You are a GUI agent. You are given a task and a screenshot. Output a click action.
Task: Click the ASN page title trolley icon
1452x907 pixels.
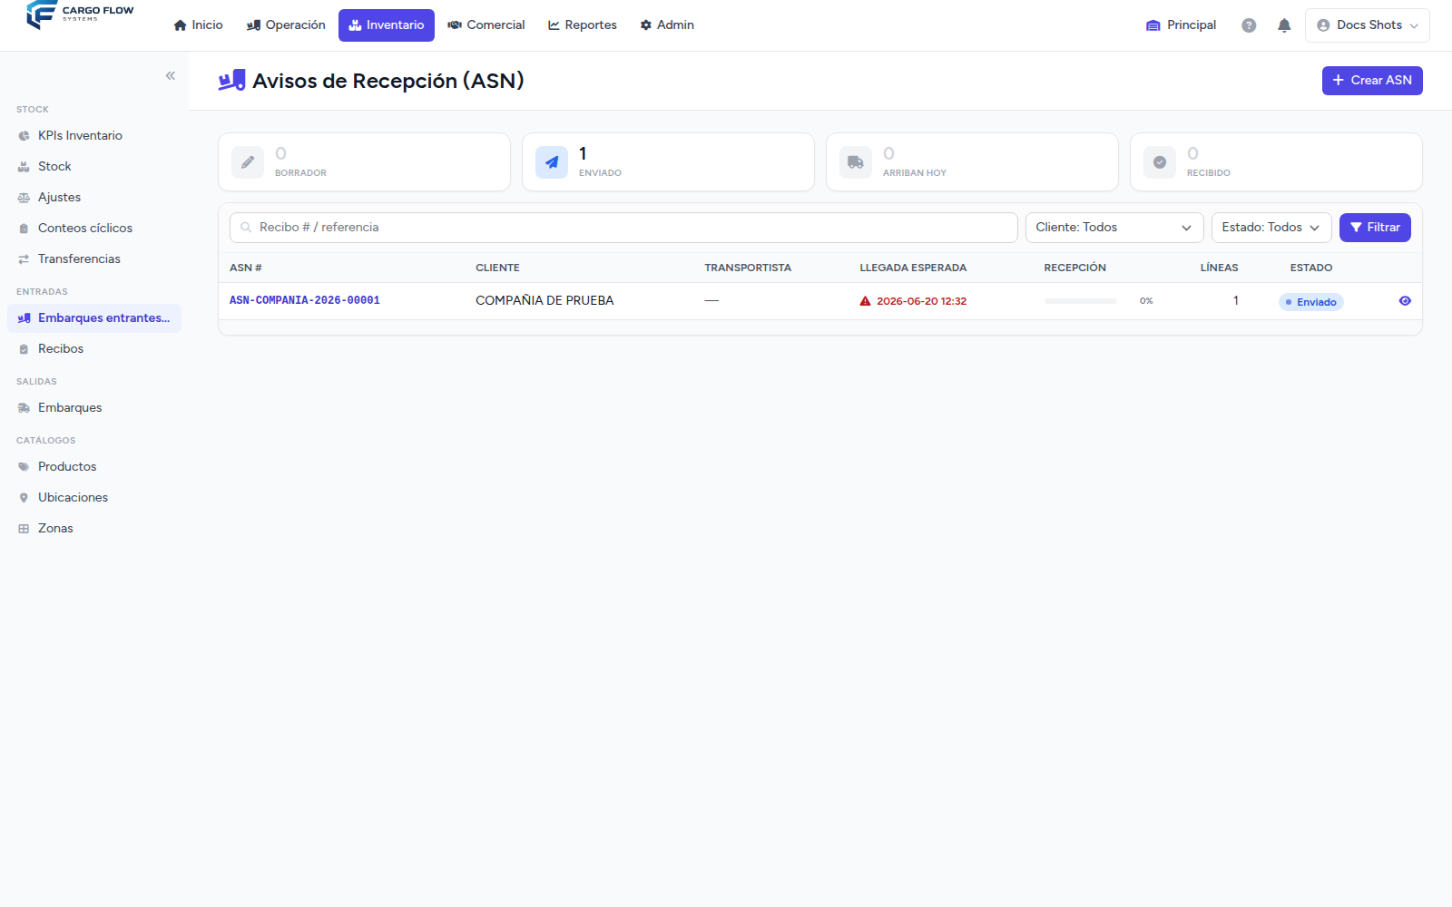(x=232, y=81)
